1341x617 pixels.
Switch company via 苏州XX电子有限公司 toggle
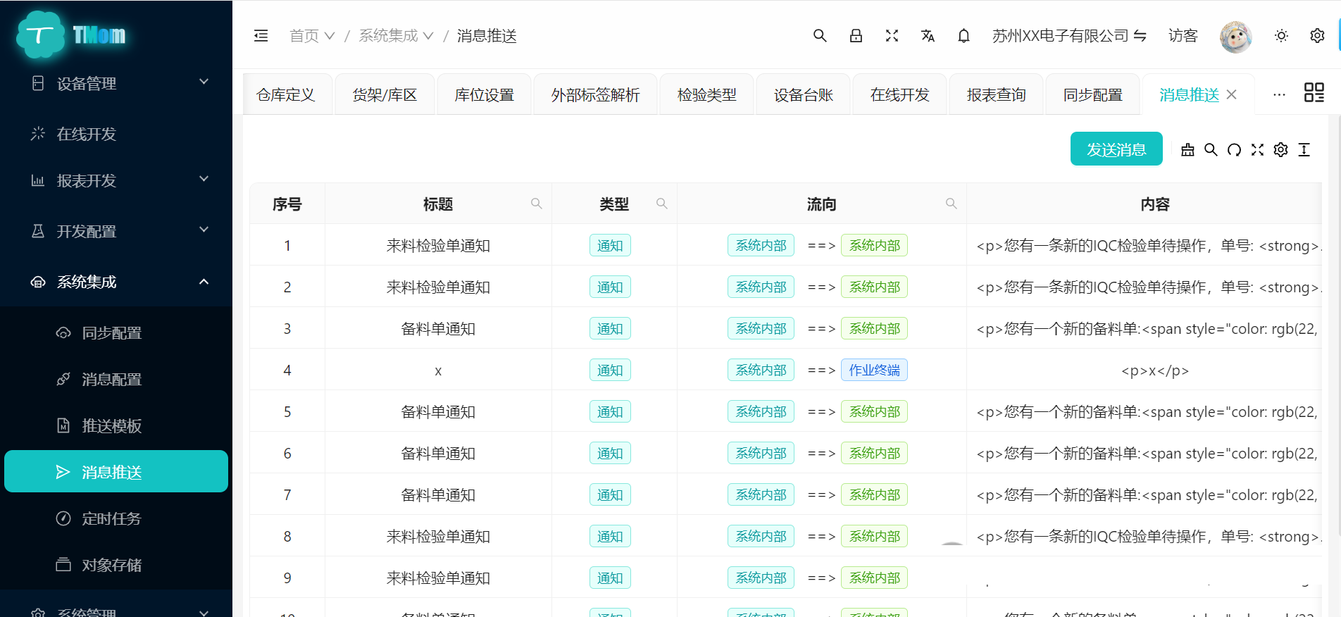1068,36
